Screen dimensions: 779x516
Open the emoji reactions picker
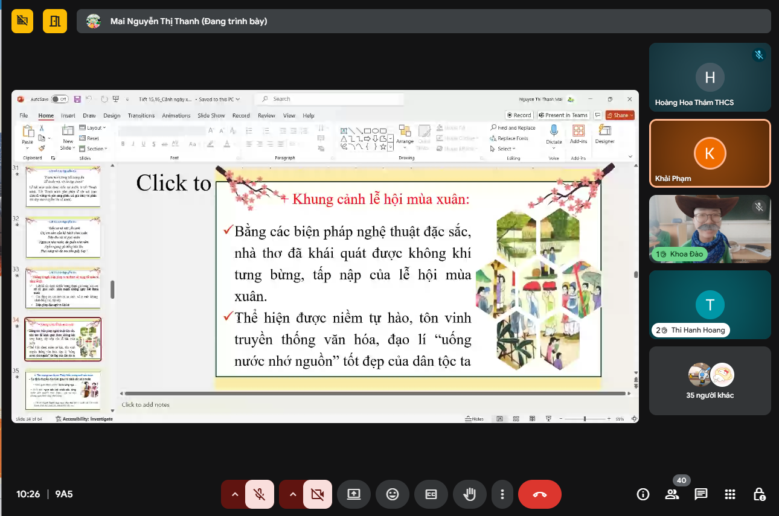393,494
